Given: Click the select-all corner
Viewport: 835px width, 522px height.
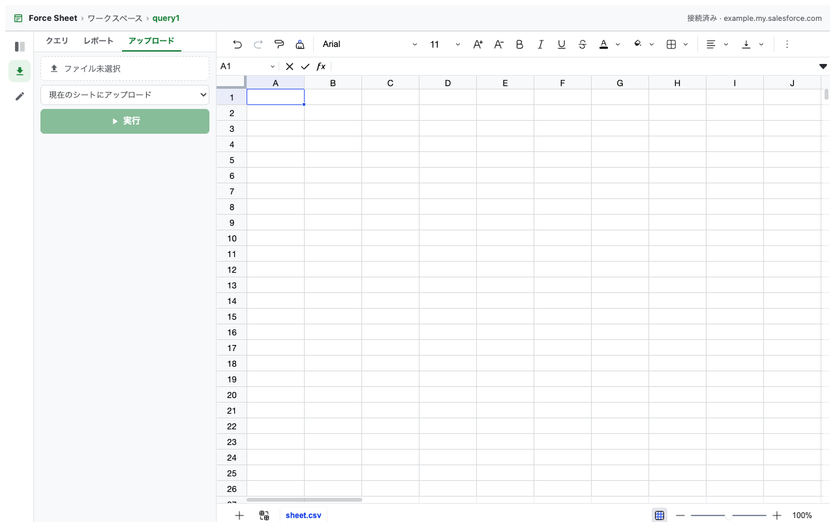Looking at the screenshot, I should click(232, 82).
